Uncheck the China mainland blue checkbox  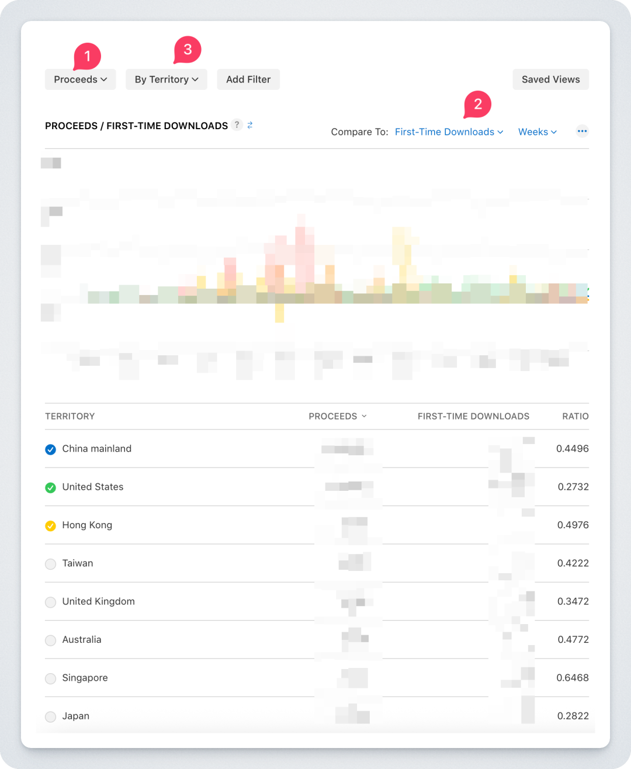[x=51, y=449]
